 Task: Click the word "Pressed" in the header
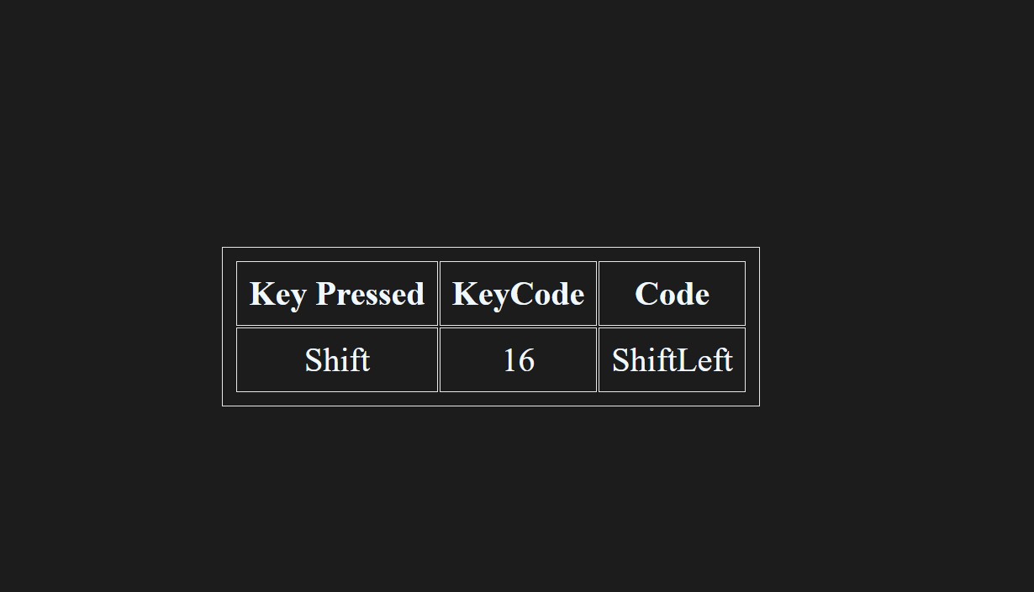tap(370, 294)
